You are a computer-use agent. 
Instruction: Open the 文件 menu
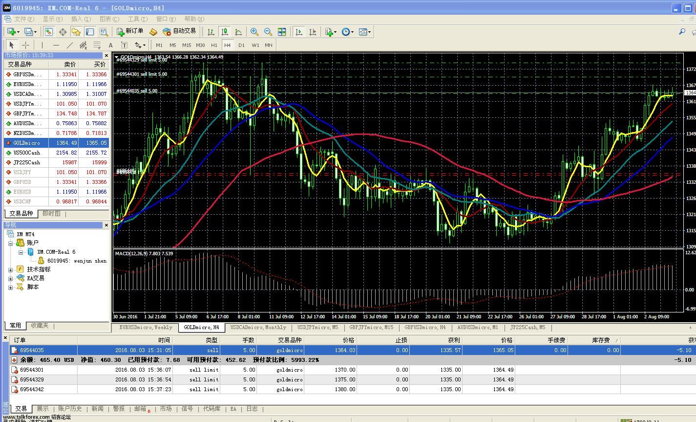click(x=24, y=19)
